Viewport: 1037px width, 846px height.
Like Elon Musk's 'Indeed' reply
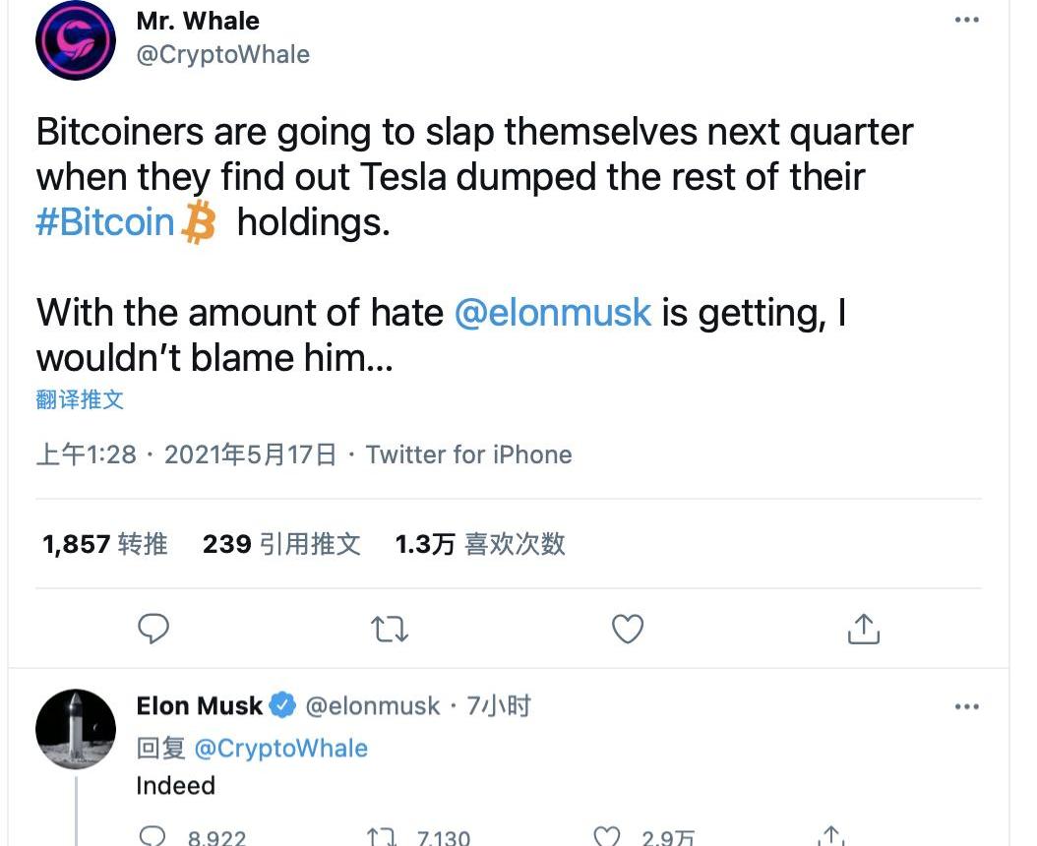[x=608, y=836]
